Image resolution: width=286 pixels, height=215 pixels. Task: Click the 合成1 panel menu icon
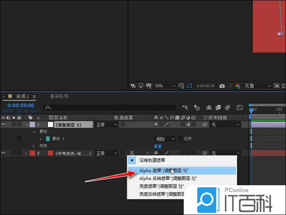tap(34, 96)
